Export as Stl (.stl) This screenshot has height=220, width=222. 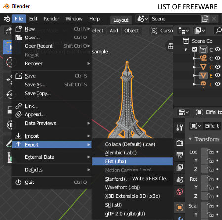pyautogui.click(x=132, y=205)
